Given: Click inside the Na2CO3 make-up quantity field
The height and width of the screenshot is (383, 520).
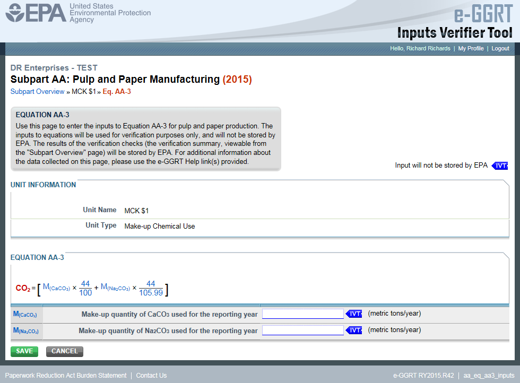Looking at the screenshot, I should [x=302, y=330].
